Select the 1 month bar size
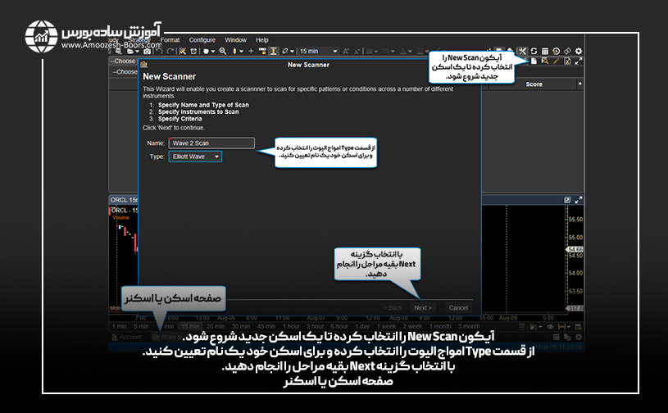 pyautogui.click(x=440, y=327)
